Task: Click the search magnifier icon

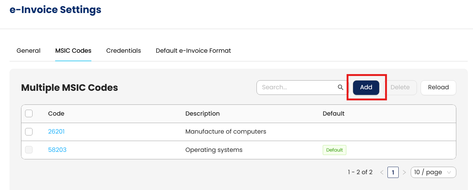Action: (x=340, y=87)
